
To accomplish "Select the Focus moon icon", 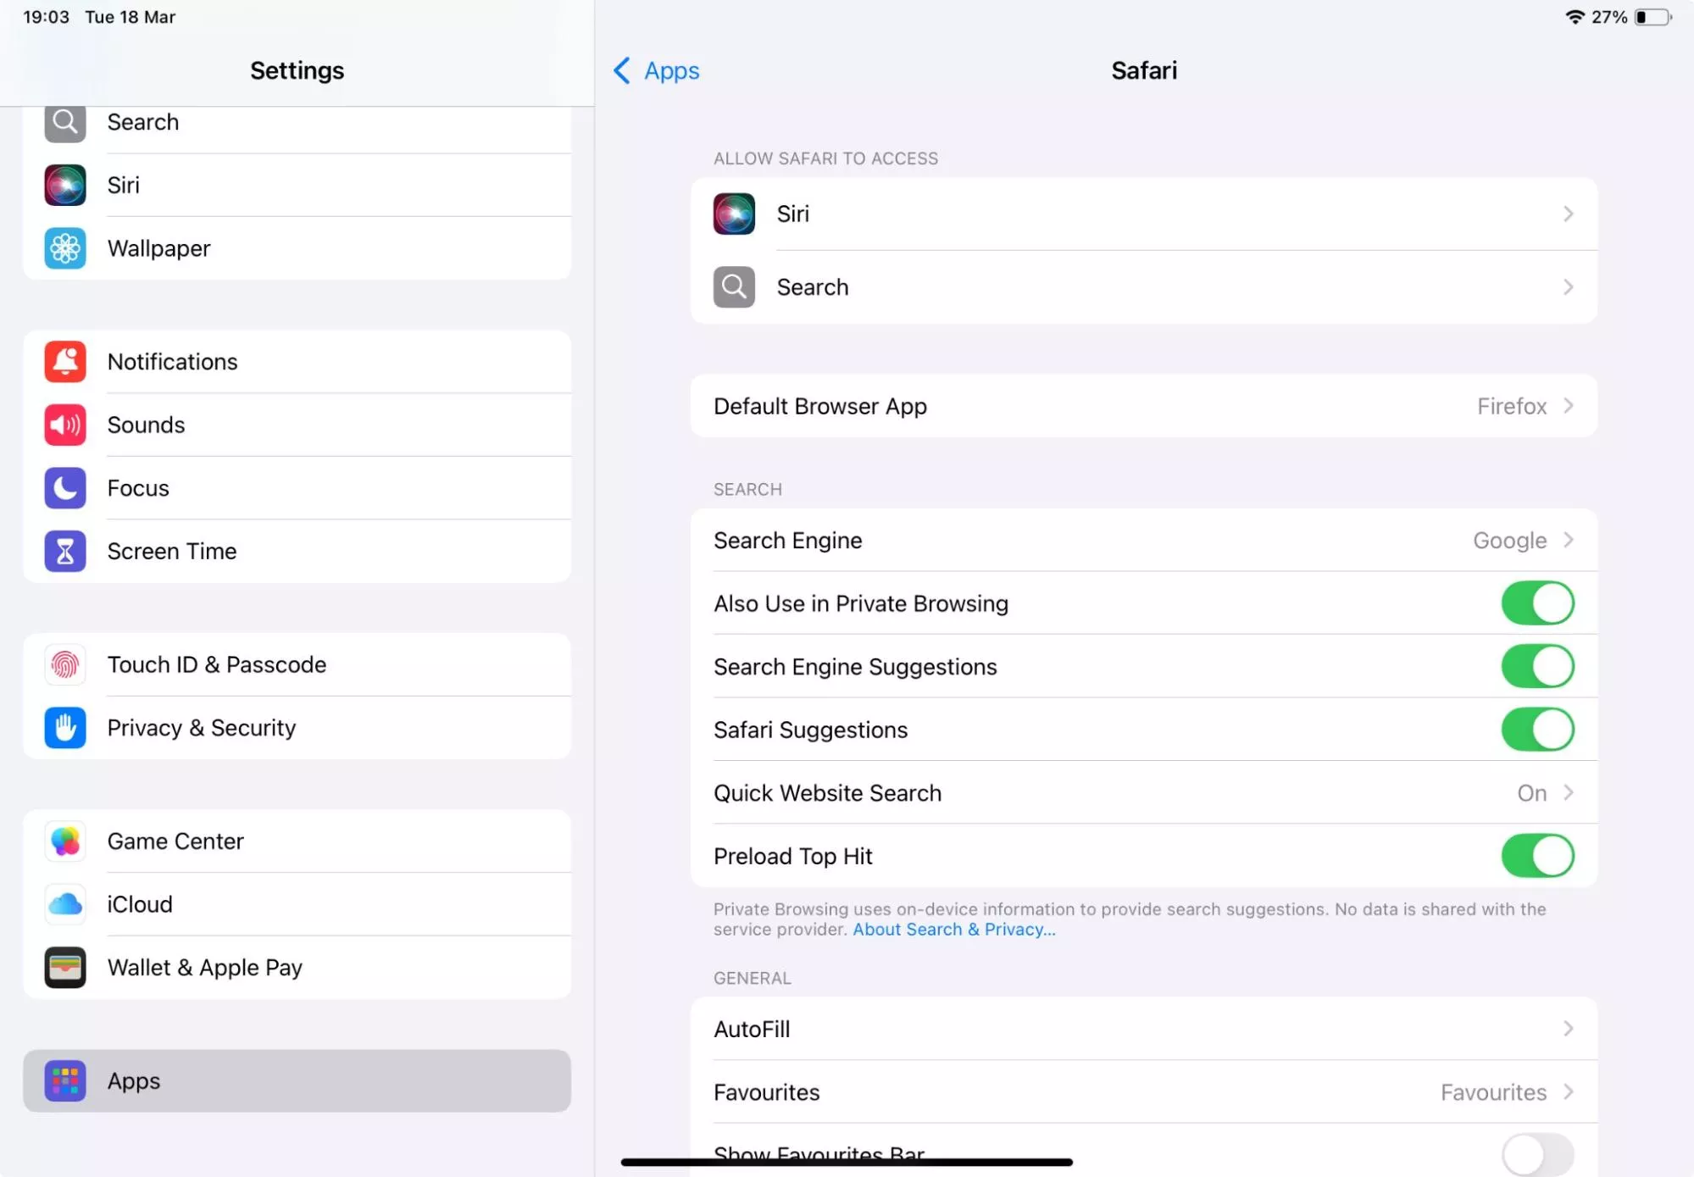I will pyautogui.click(x=65, y=488).
